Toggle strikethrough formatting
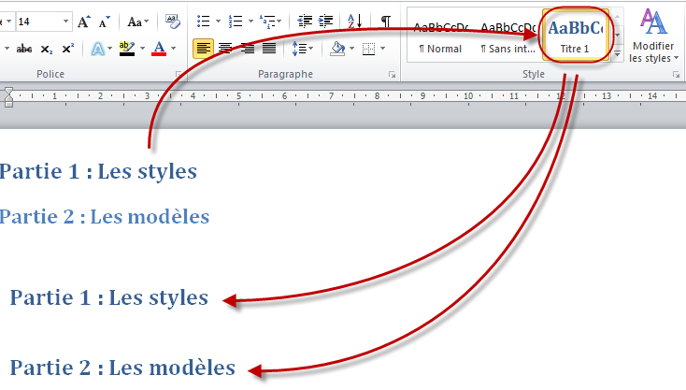 [x=23, y=49]
